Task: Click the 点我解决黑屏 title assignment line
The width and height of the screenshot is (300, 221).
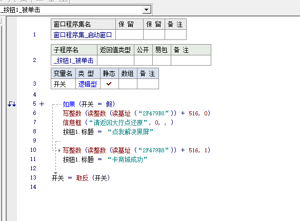Action: coord(108,132)
